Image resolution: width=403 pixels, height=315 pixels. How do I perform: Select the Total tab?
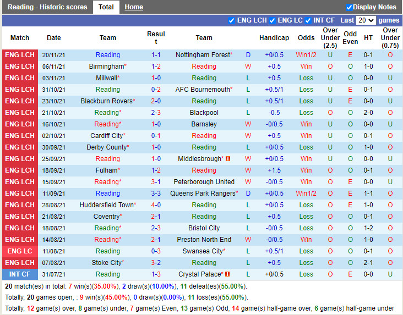click(106, 7)
